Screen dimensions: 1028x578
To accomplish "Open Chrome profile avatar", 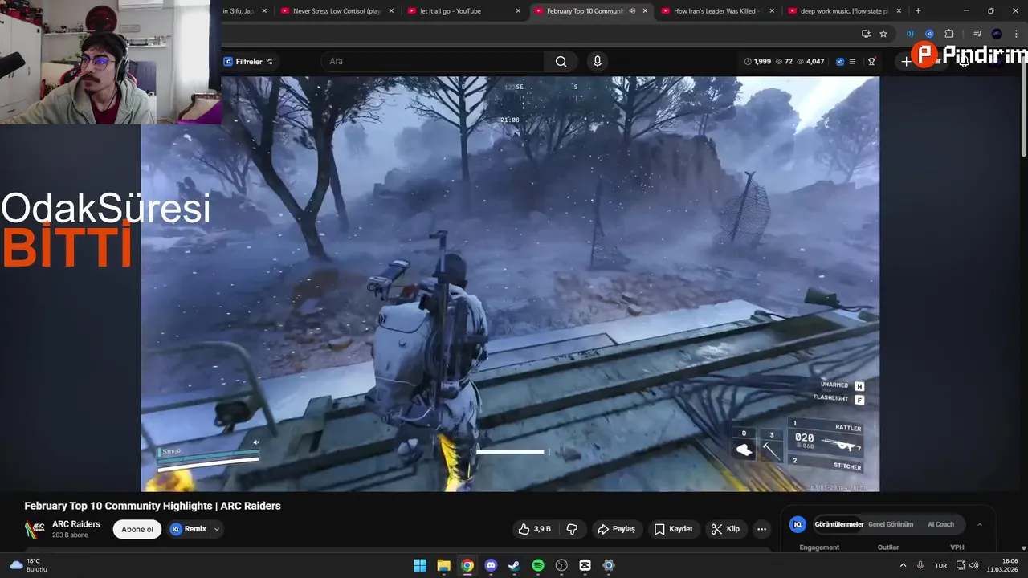I will click(x=997, y=34).
